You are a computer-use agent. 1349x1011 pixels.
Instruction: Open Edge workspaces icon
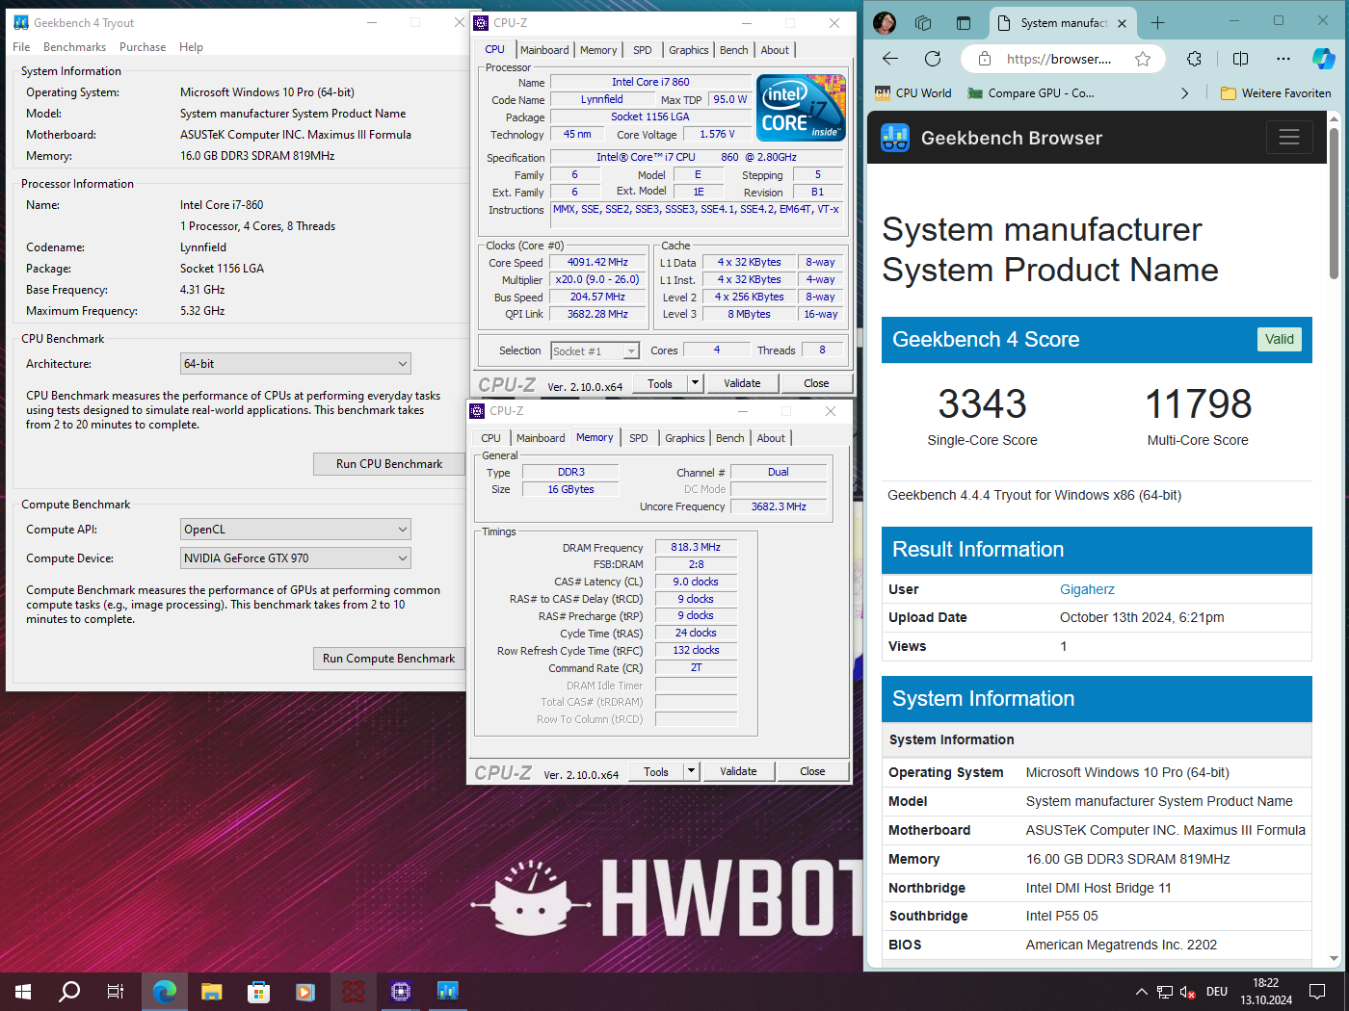[x=923, y=22]
